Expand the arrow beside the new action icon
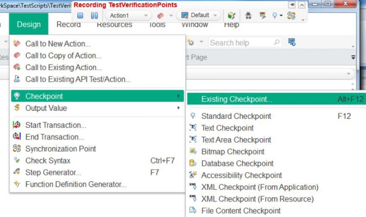This screenshot has width=366, height=217. click(171, 16)
